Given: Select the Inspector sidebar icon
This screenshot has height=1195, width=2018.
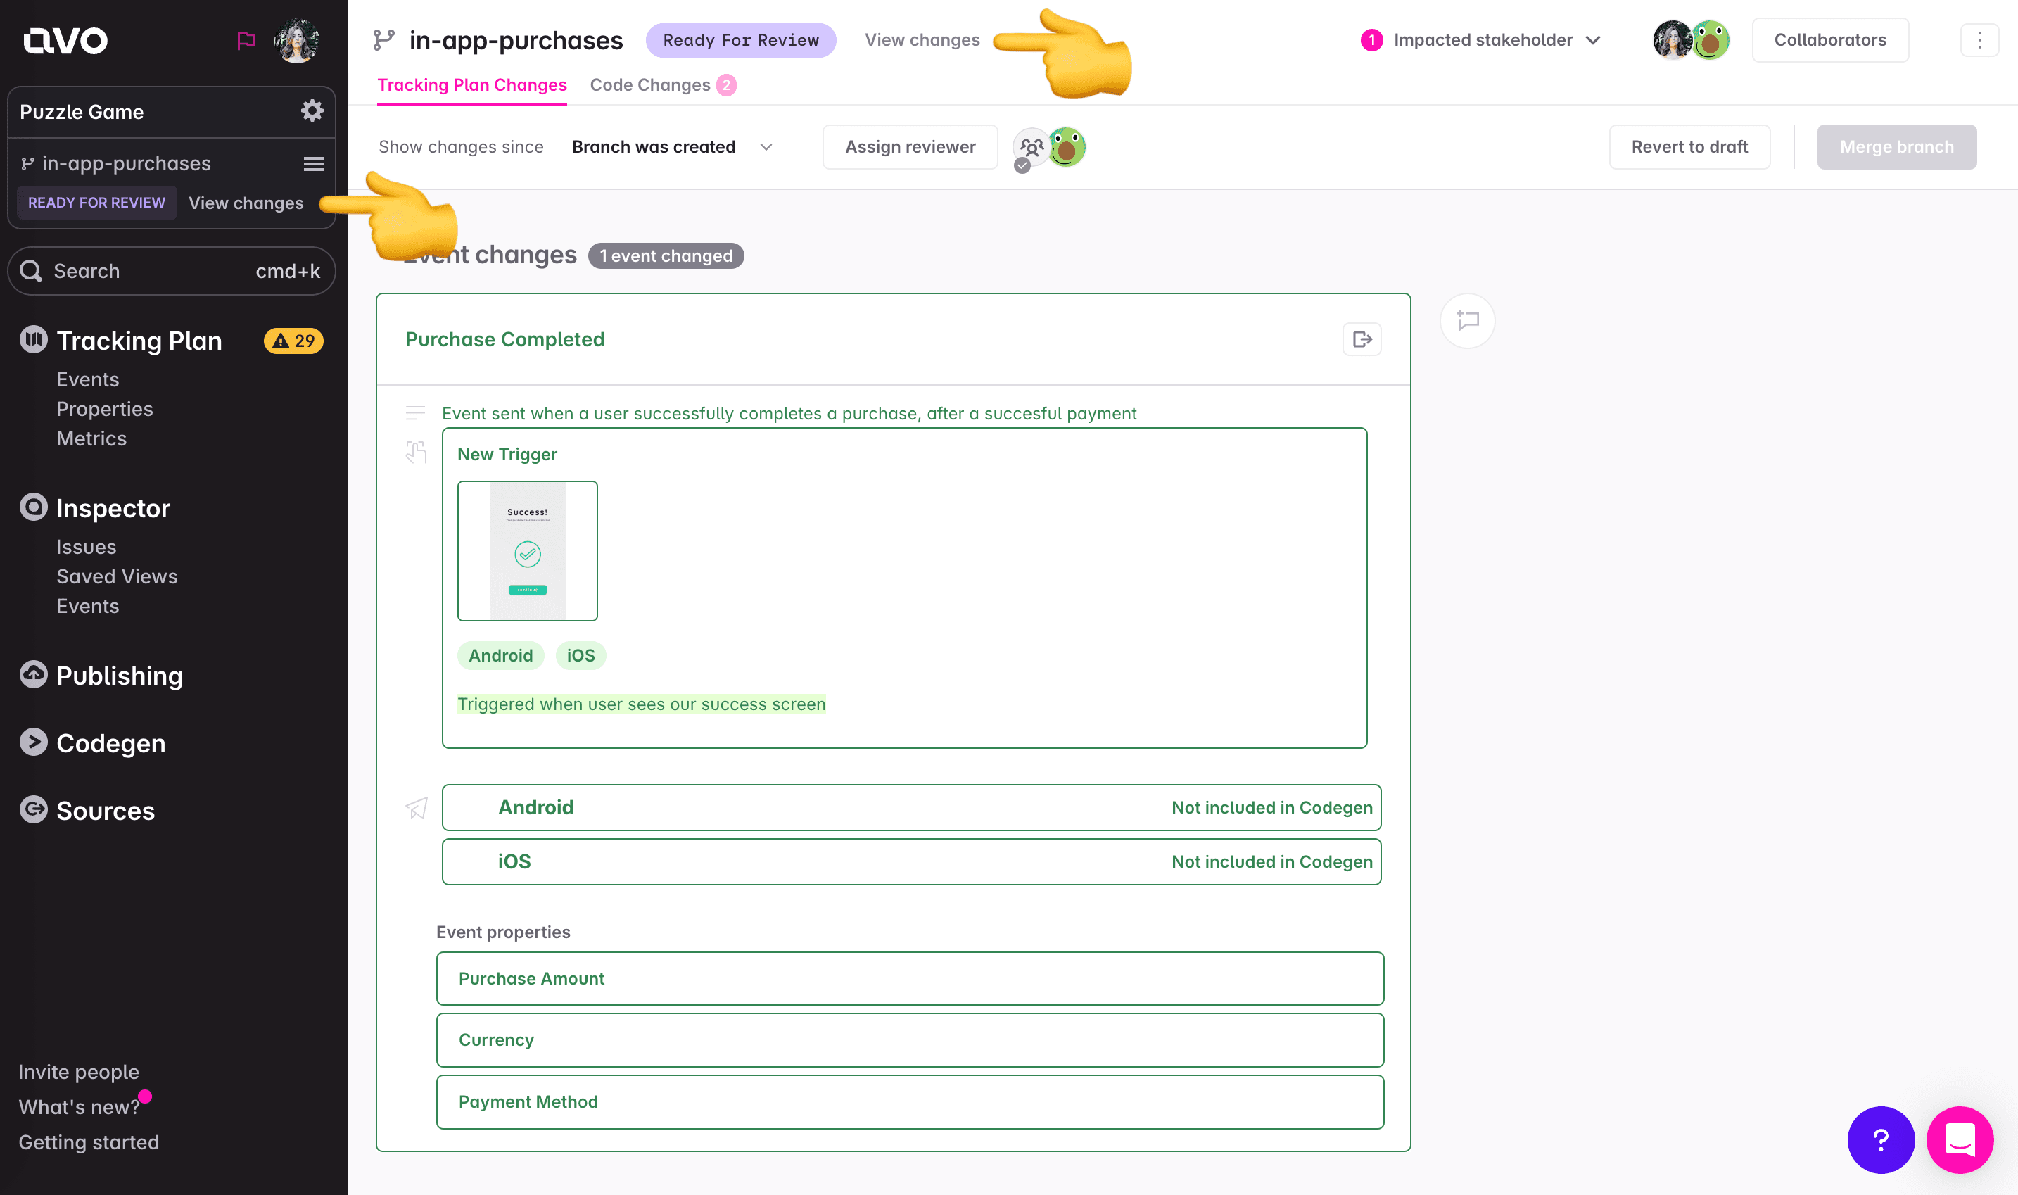Looking at the screenshot, I should [x=33, y=507].
